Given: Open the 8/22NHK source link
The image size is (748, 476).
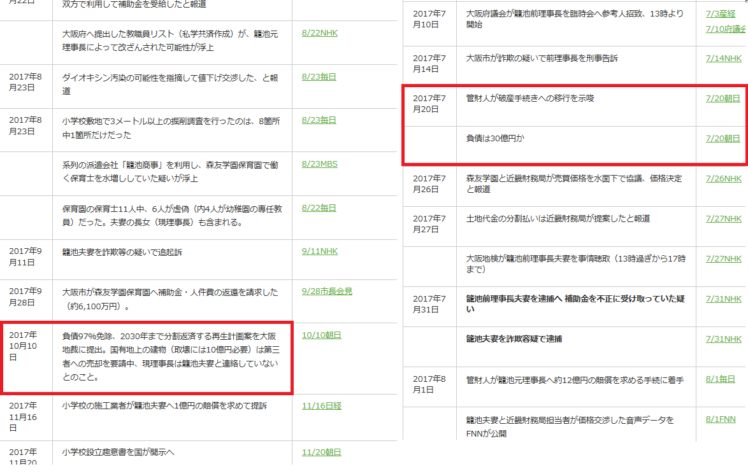Looking at the screenshot, I should [319, 33].
